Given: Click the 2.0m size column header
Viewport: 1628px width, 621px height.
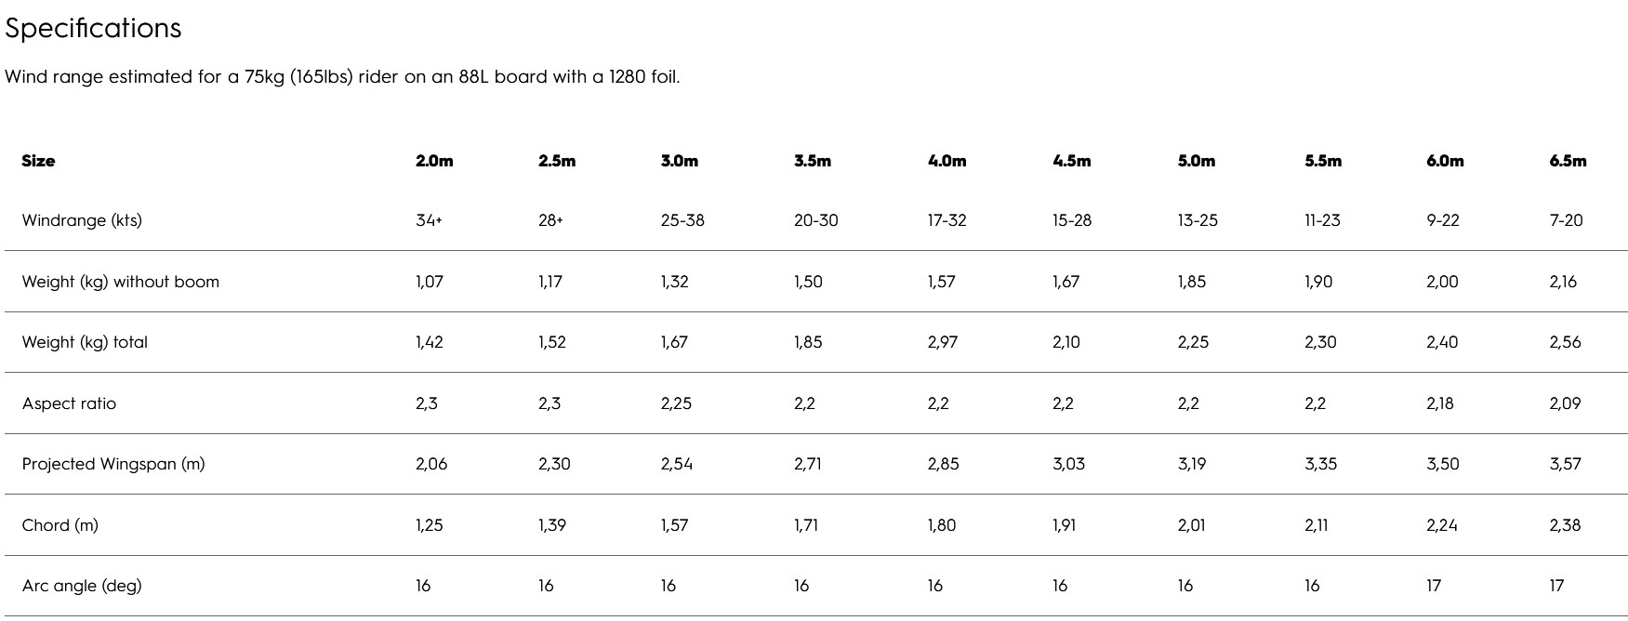Looking at the screenshot, I should coord(434,161).
